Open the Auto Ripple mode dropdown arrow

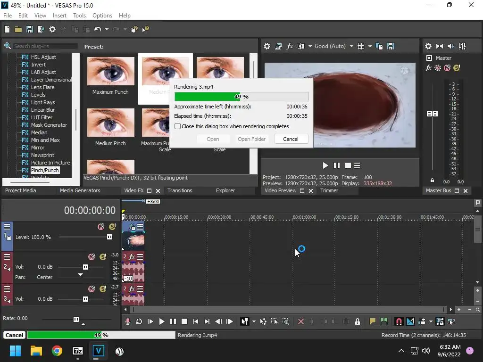(x=431, y=321)
